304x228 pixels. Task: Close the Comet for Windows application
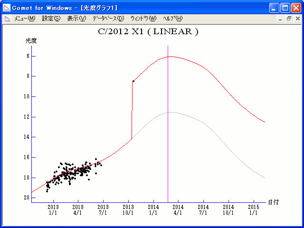coord(296,8)
